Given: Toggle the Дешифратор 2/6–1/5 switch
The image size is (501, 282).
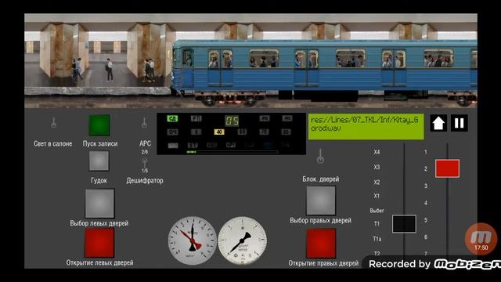Looking at the screenshot, I should click(x=145, y=161).
